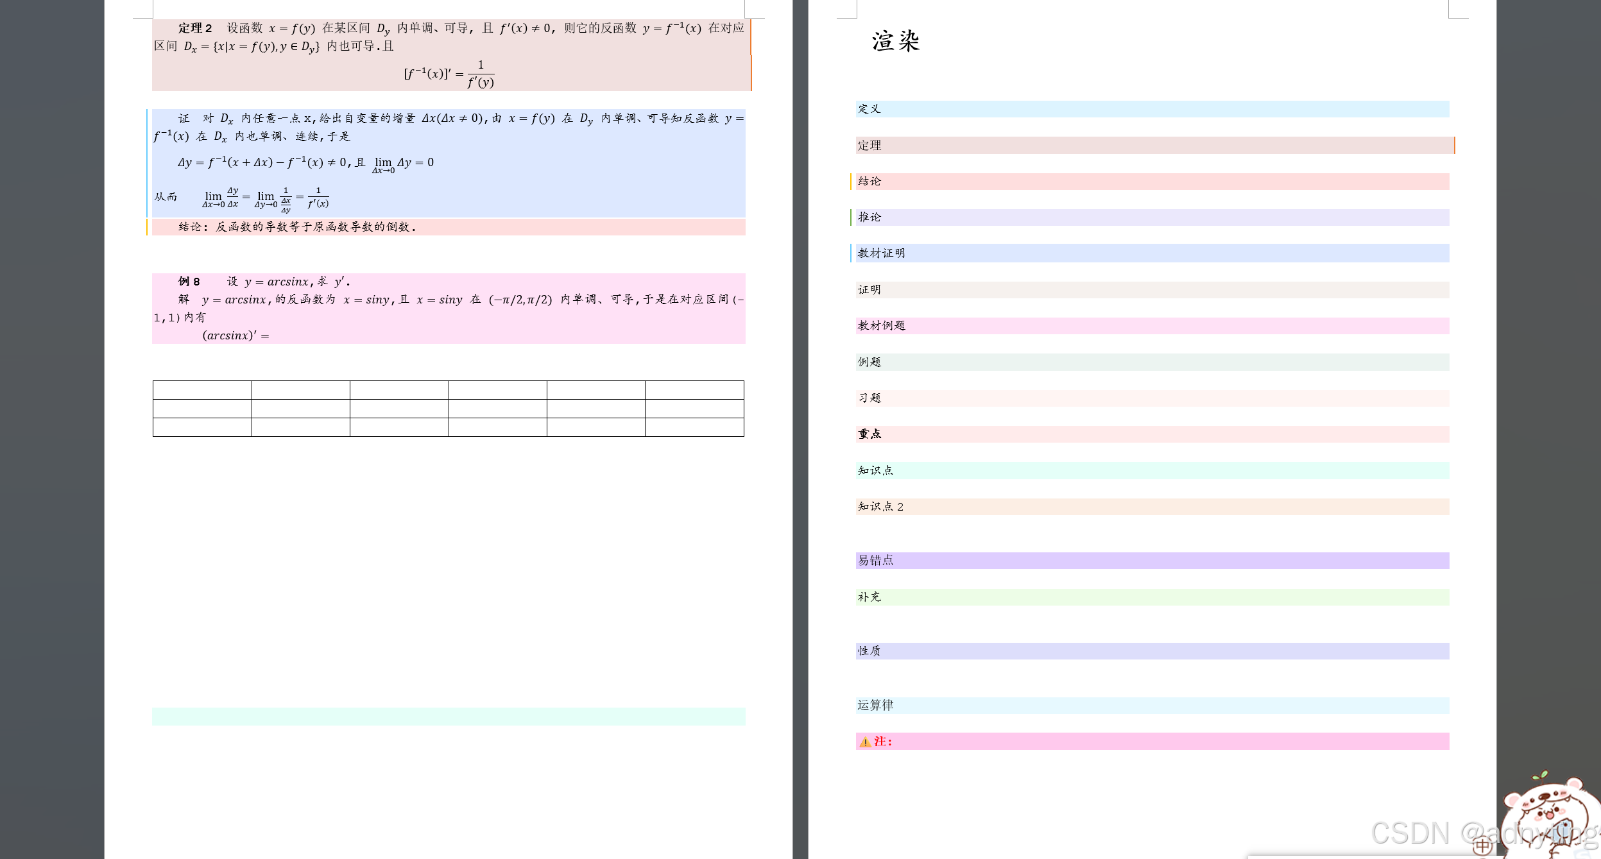
Task: Click the 知识点 2 peach row
Action: click(1152, 507)
